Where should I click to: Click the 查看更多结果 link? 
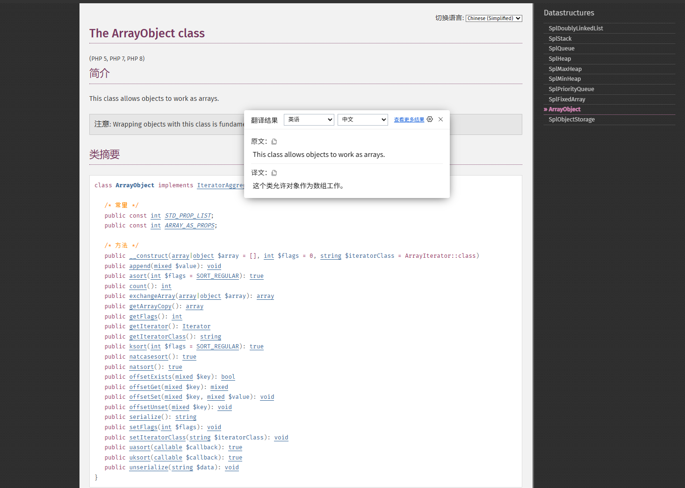click(x=409, y=120)
